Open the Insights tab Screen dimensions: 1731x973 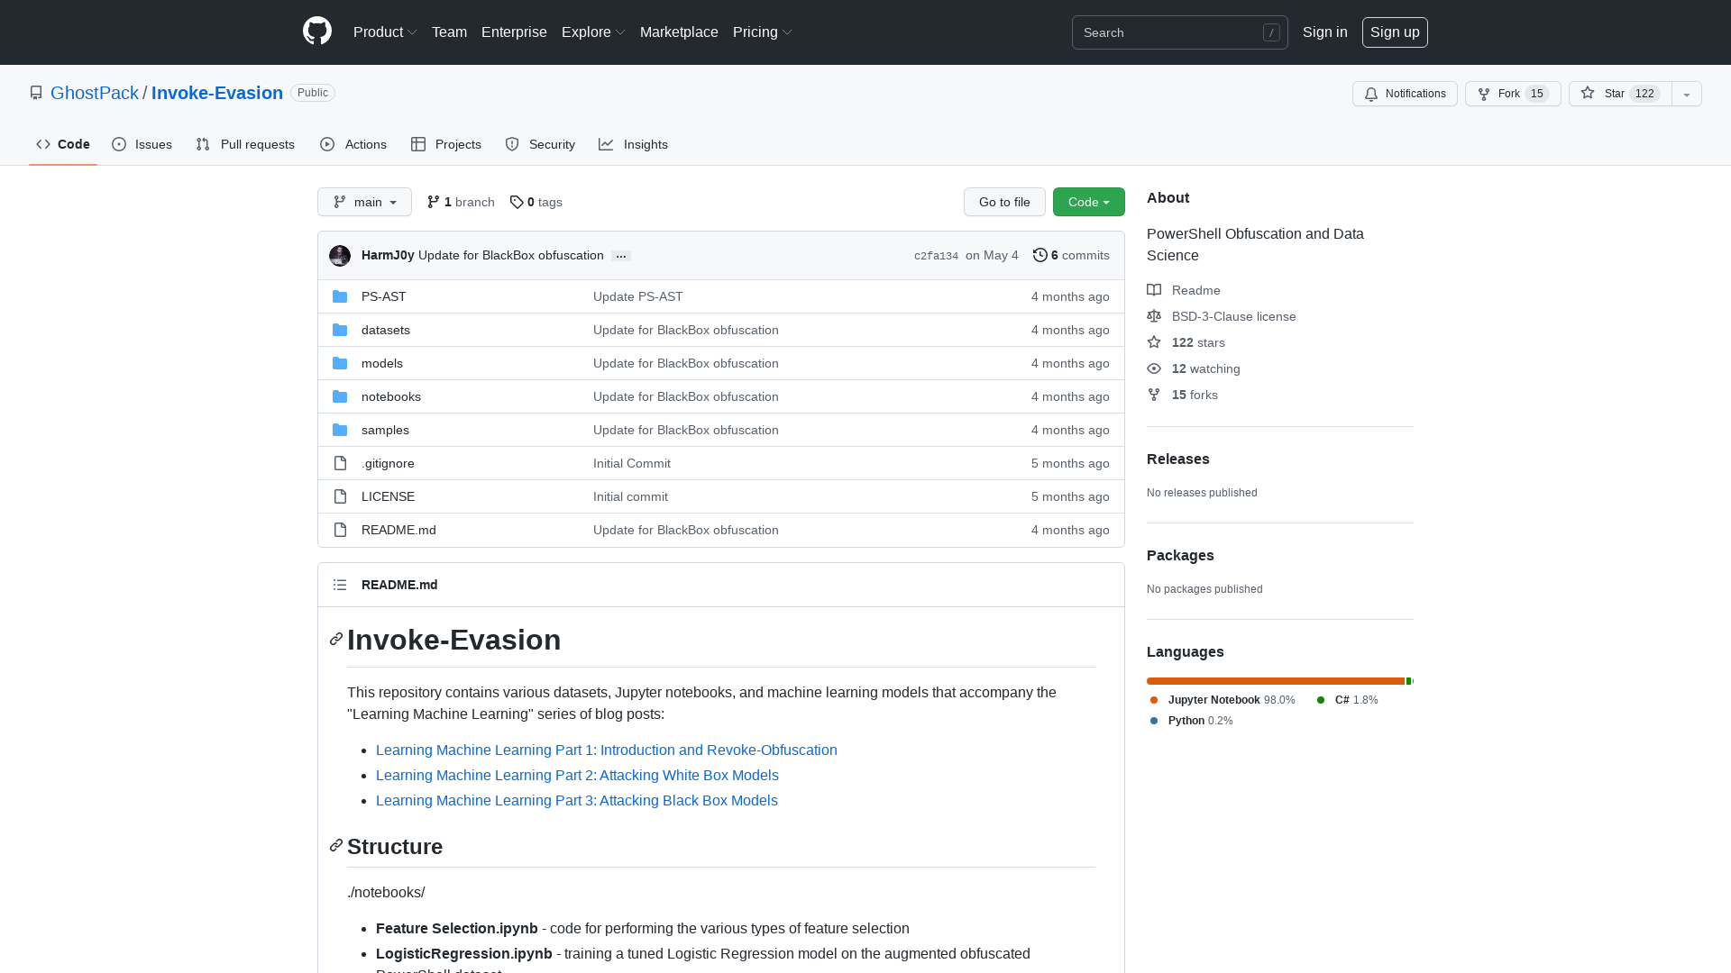coord(634,144)
